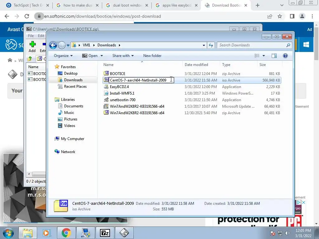Click the search magnifier icon in Explorer
The image size is (319, 239).
(x=288, y=45)
